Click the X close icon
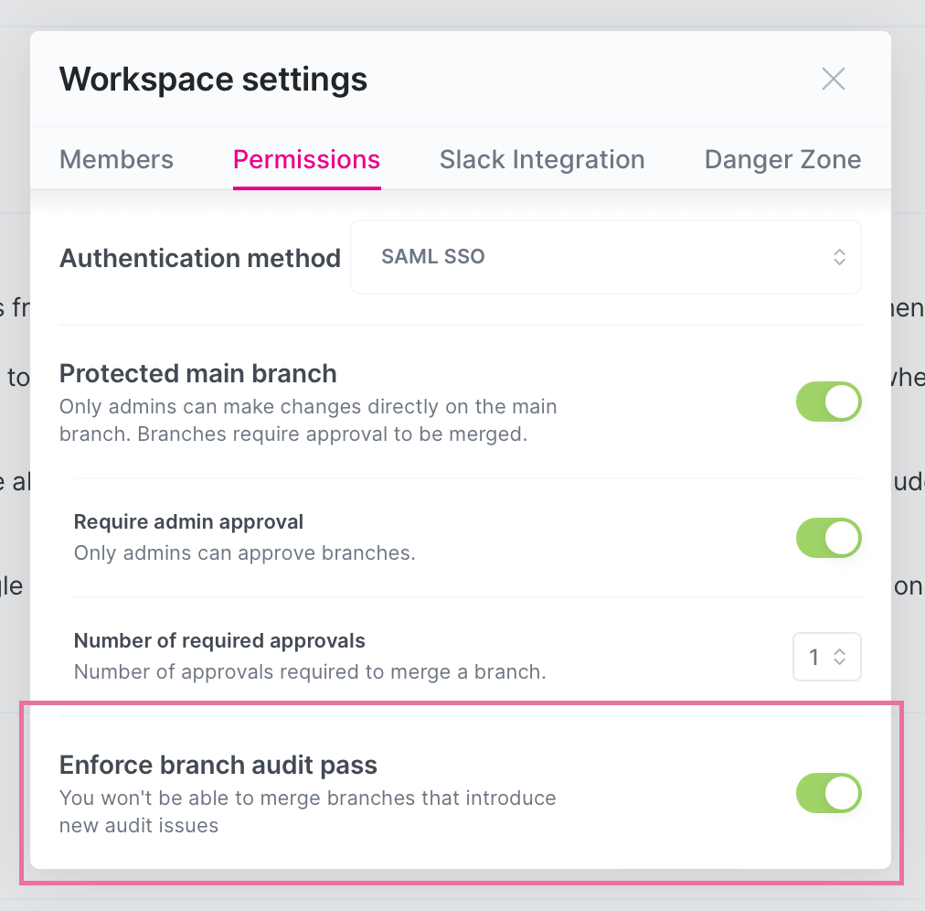This screenshot has height=911, width=925. (833, 79)
